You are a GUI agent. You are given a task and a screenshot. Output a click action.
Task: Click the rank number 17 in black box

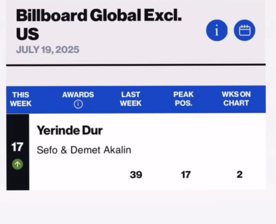coord(17,147)
